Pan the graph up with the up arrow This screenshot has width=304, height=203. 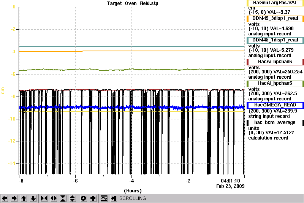pos(24,198)
